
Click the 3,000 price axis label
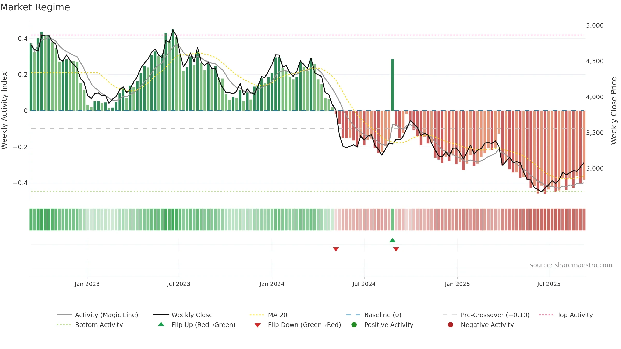point(595,168)
